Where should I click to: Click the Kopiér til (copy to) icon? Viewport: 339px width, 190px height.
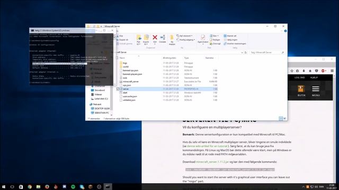(x=146, y=37)
